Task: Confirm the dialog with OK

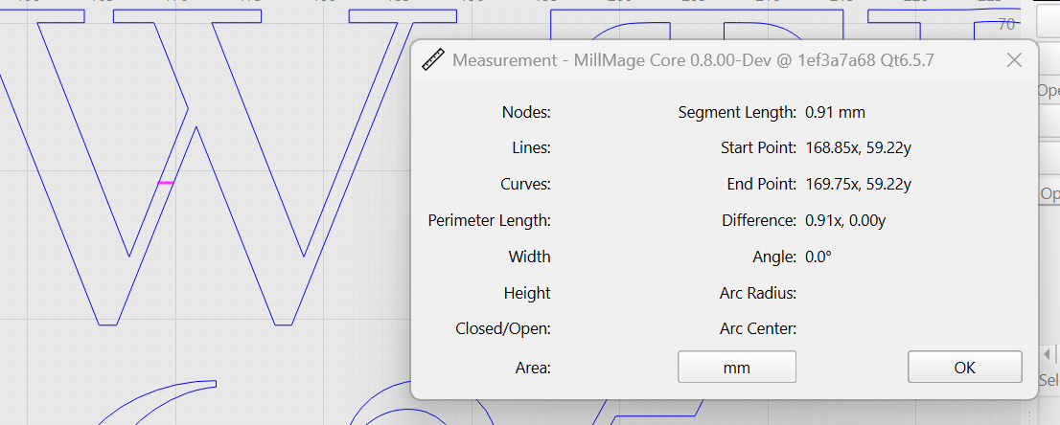Action: pyautogui.click(x=964, y=368)
